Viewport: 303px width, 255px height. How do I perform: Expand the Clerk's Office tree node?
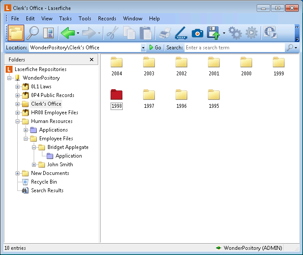click(x=17, y=104)
